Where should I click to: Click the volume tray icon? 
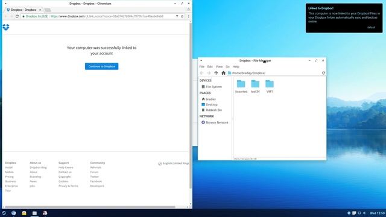(364, 213)
